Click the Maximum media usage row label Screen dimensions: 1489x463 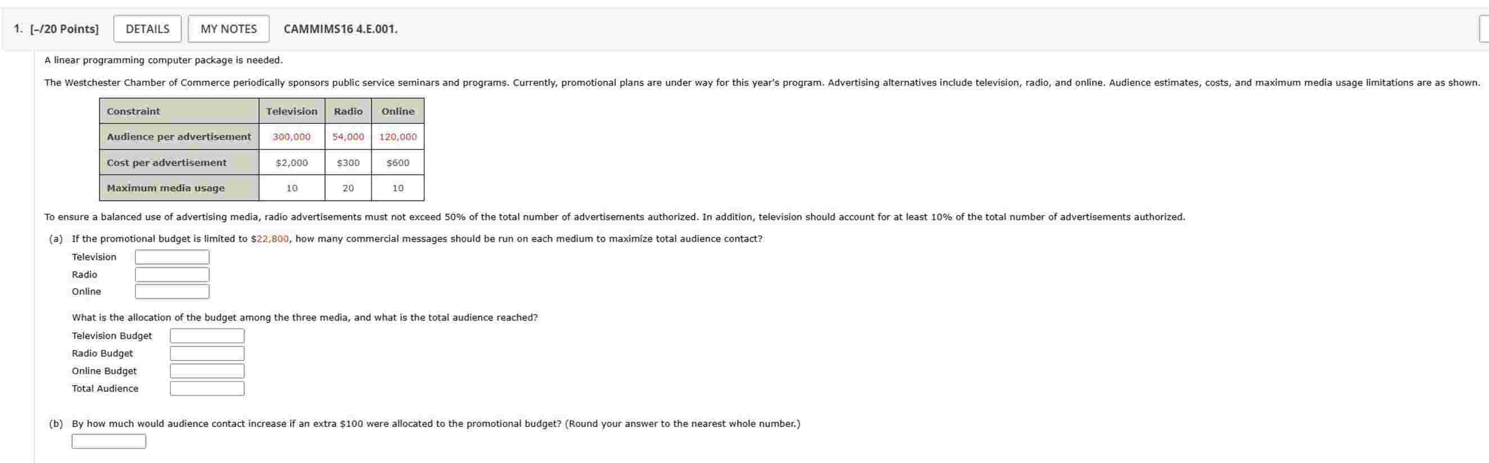click(165, 188)
